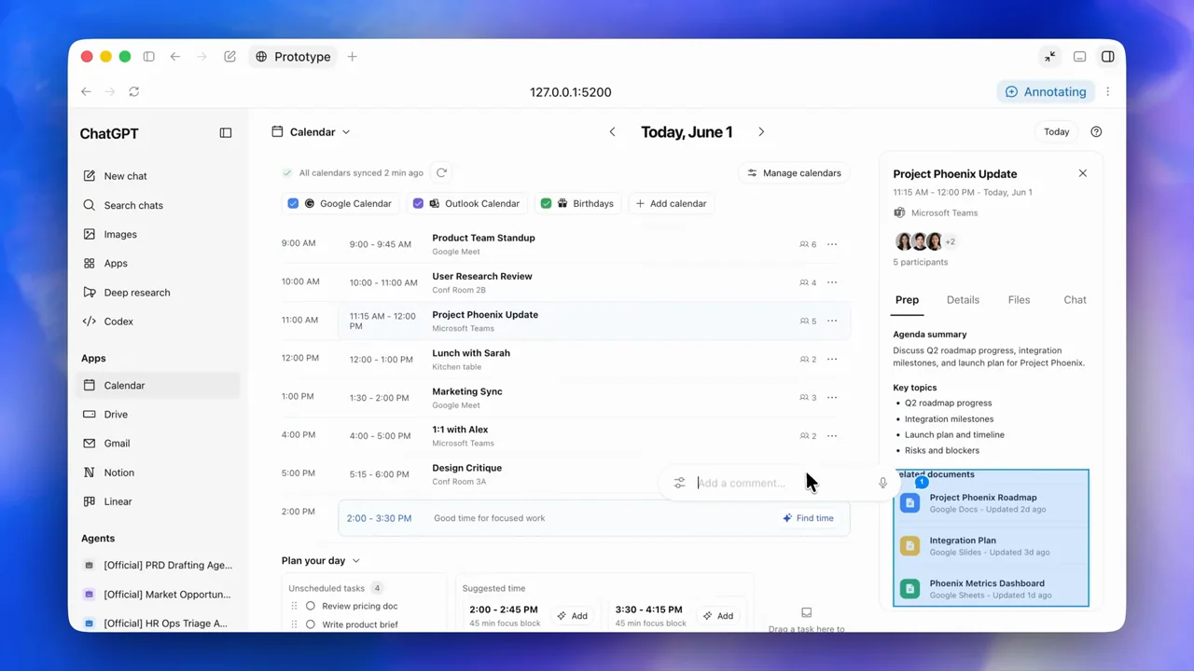
Task: Click the Annotating button
Action: (1047, 91)
